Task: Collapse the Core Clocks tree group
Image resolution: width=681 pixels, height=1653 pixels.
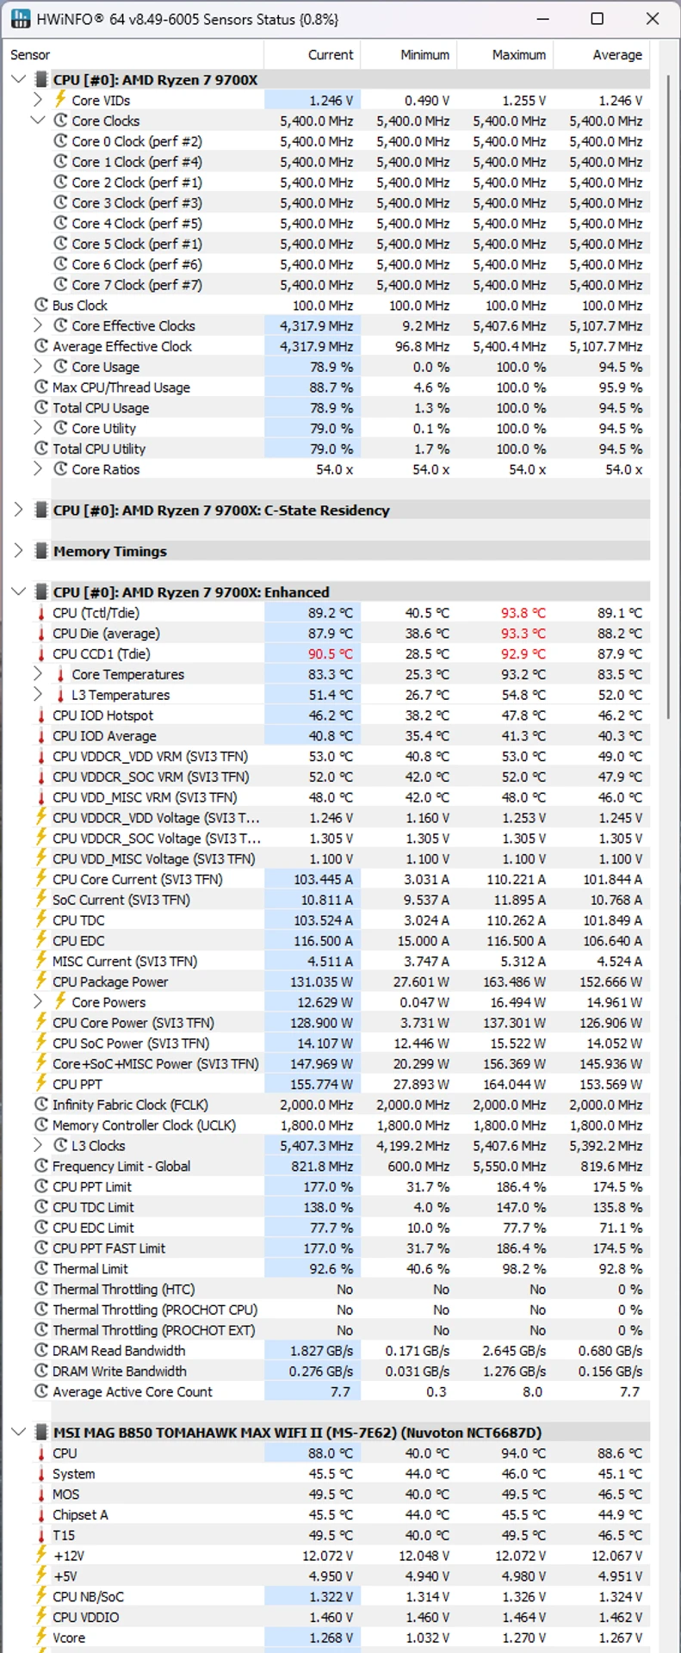Action: [37, 121]
